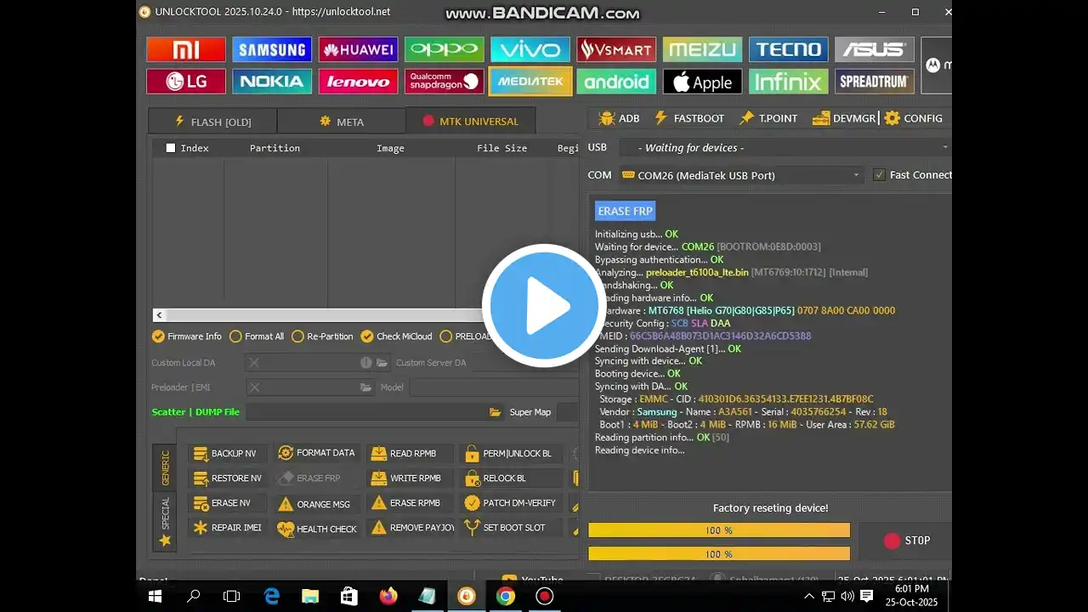The image size is (1088, 612).
Task: Select the Xiaomi MI brand tile
Action: (x=186, y=49)
